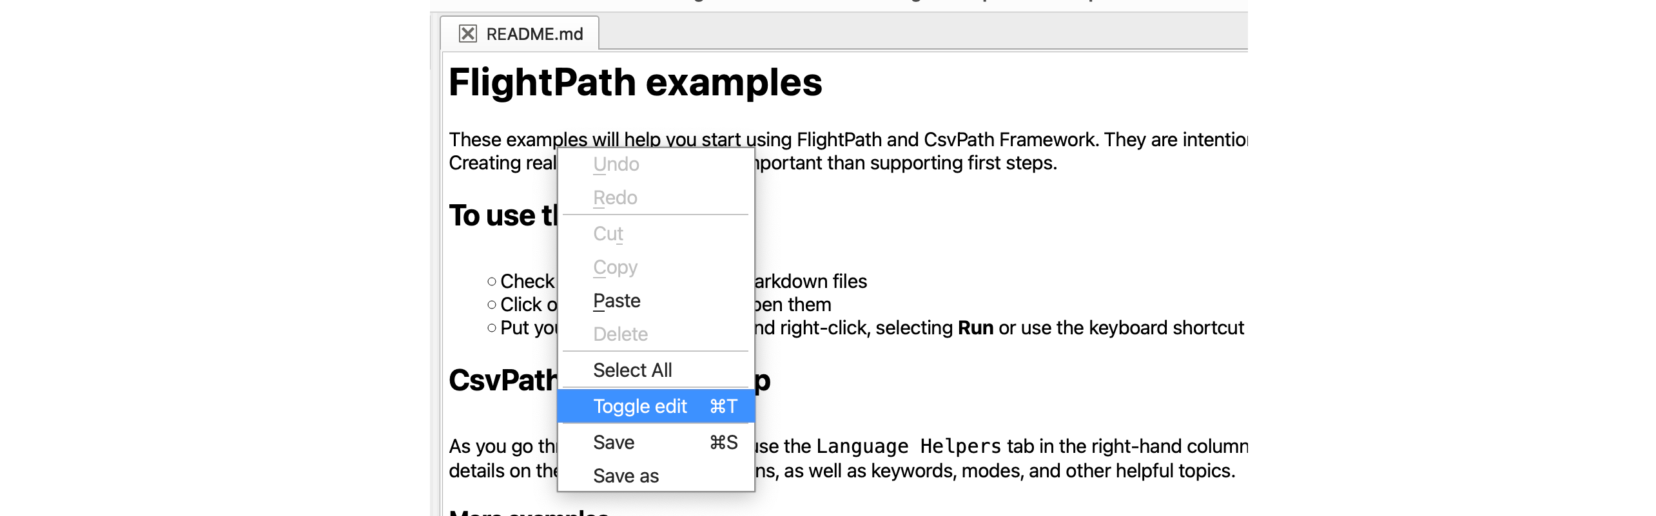Click the bullet item starting with Put
The width and height of the screenshot is (1656, 516).
click(526, 328)
